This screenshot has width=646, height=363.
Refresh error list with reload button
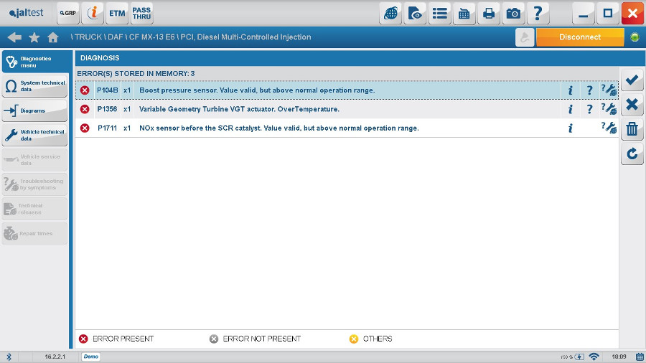(632, 154)
